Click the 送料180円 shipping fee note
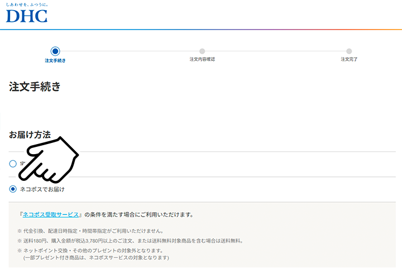The height and width of the screenshot is (268, 402). click(133, 241)
